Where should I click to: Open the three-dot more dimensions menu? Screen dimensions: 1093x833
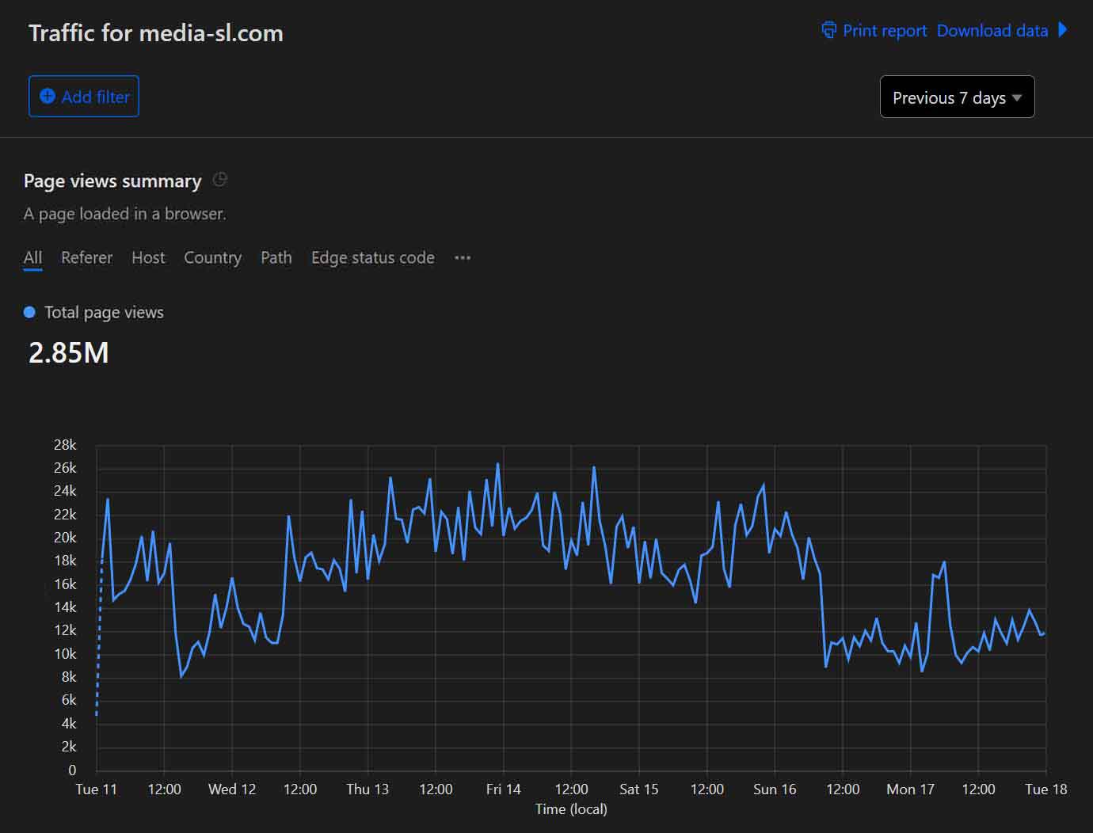point(463,257)
